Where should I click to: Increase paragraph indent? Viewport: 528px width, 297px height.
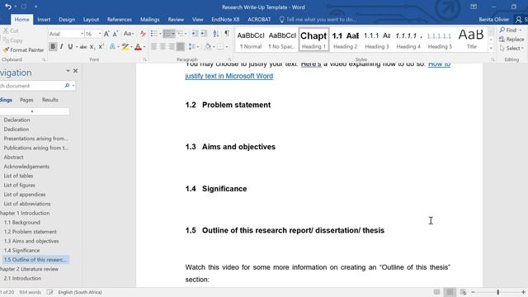[x=204, y=33]
